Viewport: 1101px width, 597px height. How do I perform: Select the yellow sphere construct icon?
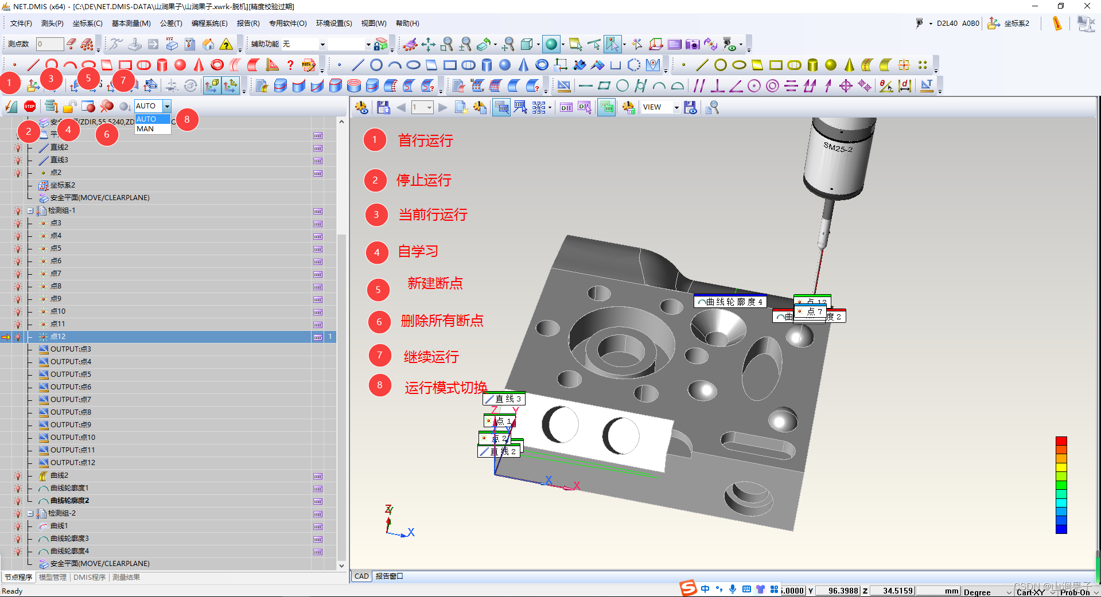(831, 65)
